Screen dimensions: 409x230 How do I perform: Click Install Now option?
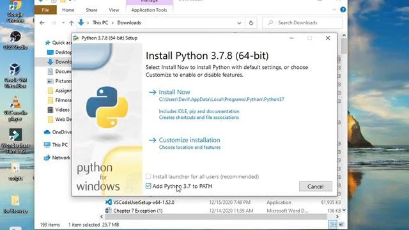174,92
